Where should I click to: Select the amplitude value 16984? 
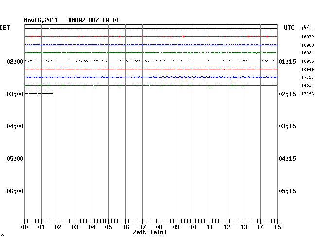[x=308, y=53]
